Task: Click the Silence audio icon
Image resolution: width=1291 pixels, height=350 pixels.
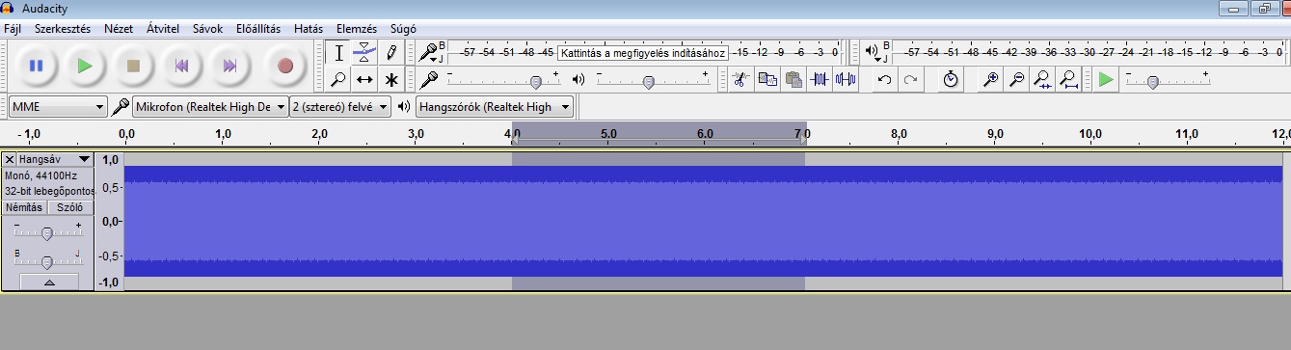Action: (x=846, y=79)
